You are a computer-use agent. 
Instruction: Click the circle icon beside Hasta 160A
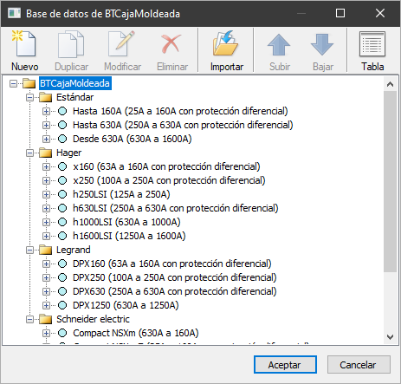pyautogui.click(x=62, y=111)
